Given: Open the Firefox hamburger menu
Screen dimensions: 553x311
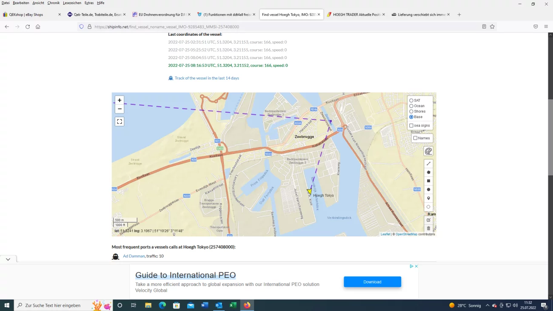Looking at the screenshot, I should click(546, 26).
